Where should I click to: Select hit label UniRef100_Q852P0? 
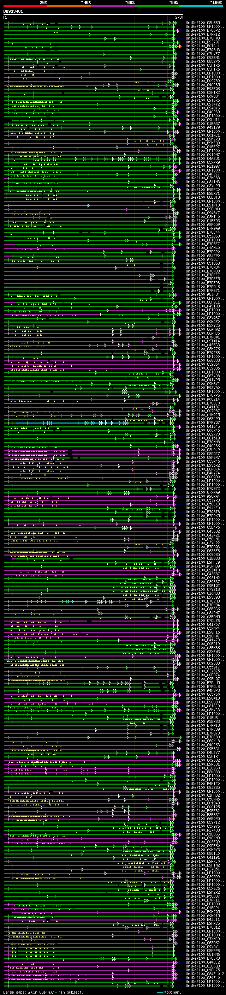[203, 61]
